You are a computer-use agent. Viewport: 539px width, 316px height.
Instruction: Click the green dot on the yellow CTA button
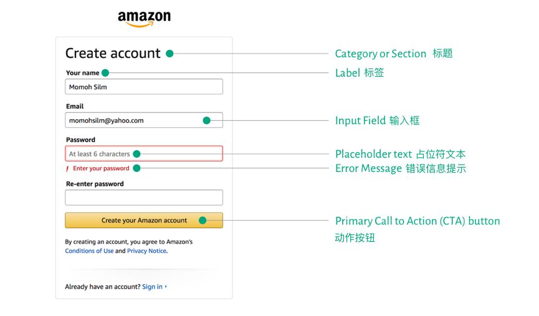pyautogui.click(x=203, y=221)
